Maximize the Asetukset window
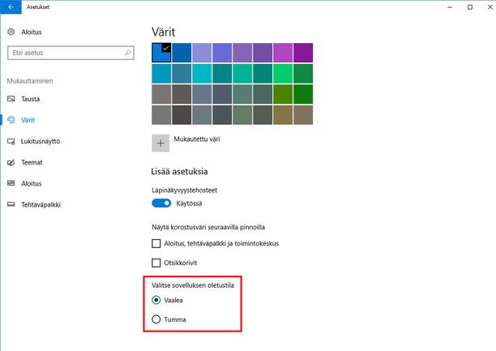496x351 pixels. 470,7
